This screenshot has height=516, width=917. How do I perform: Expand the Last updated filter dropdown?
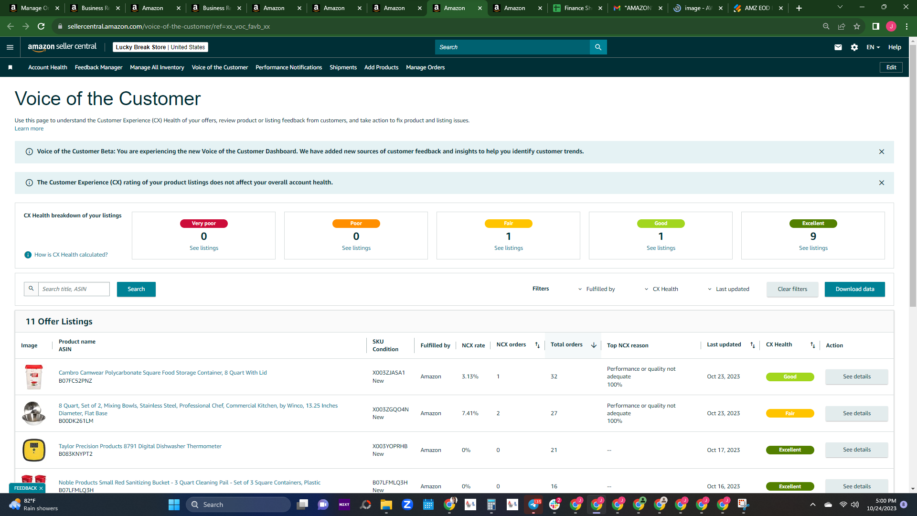[x=728, y=289]
